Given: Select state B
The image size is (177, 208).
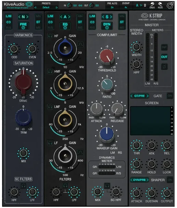Looking at the screenshot, I should click(145, 5).
